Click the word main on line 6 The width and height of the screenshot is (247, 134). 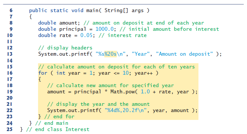93,10
